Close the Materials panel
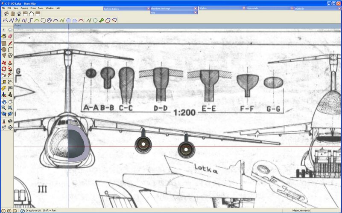 click(x=292, y=8)
